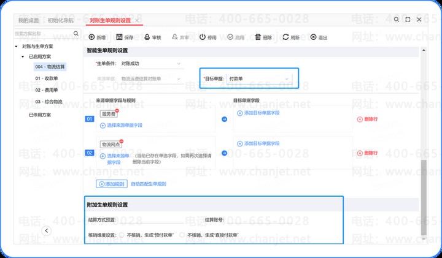Click 选择来源单据字段 in row 01

coord(122,125)
